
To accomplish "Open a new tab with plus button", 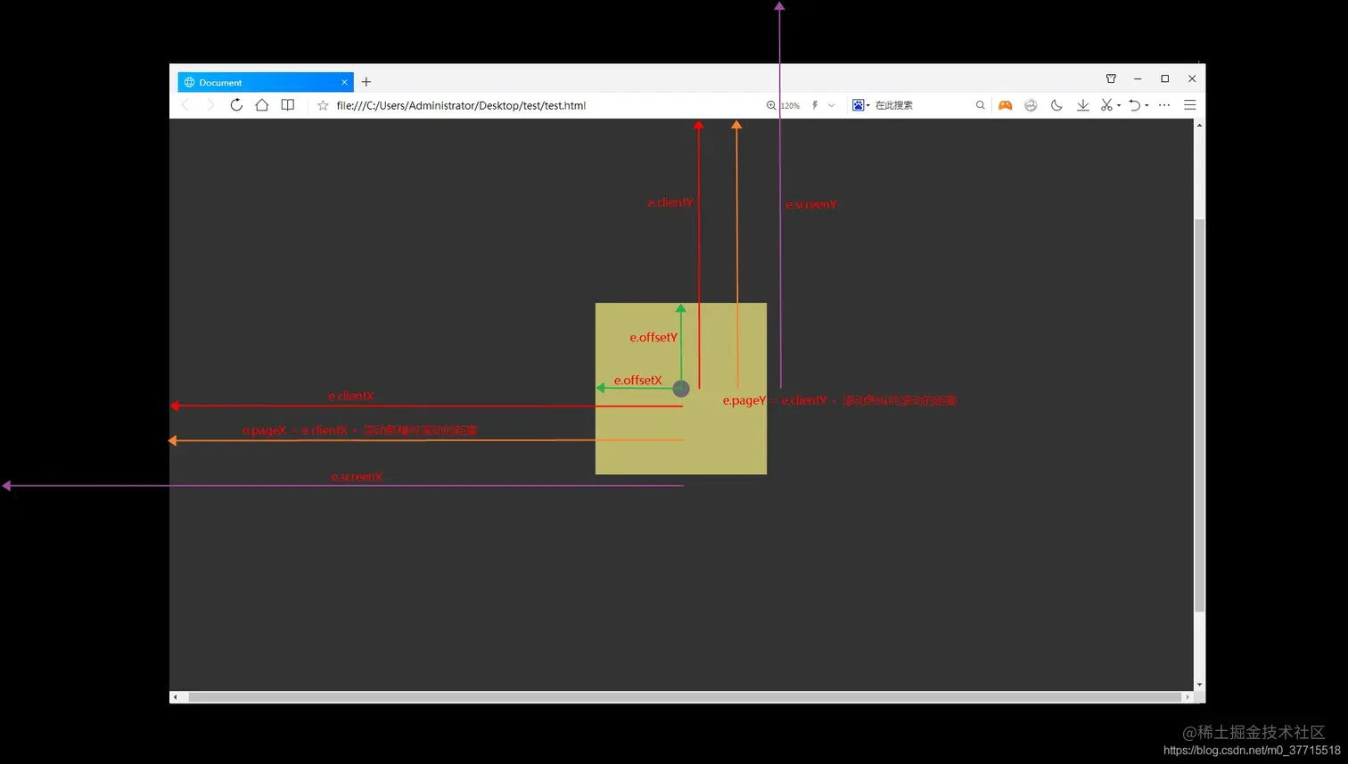I will pos(366,82).
